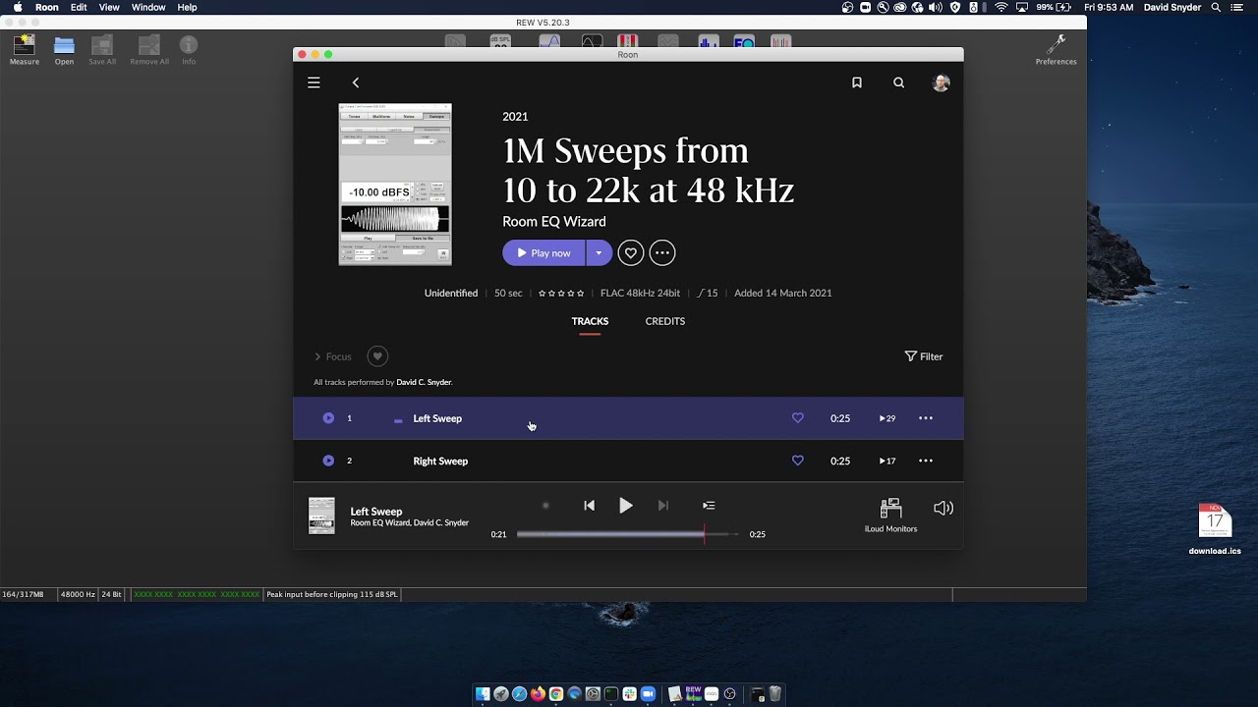The width and height of the screenshot is (1258, 707).
Task: Click Right Sweep play count 17
Action: point(887,461)
